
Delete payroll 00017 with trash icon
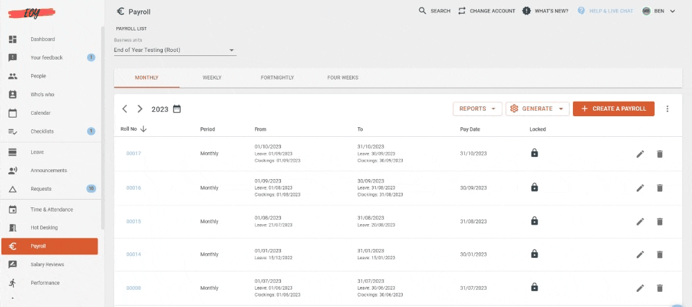(659, 154)
